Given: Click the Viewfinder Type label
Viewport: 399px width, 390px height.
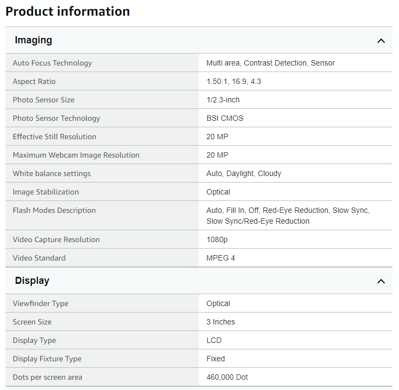Looking at the screenshot, I should [x=41, y=303].
